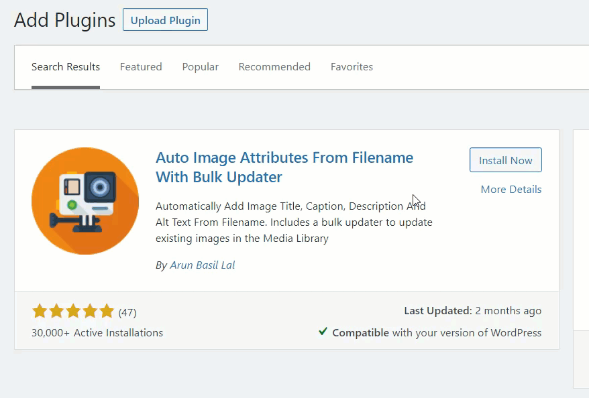Image resolution: width=589 pixels, height=398 pixels.
Task: Open the Favorites tab
Action: point(352,67)
